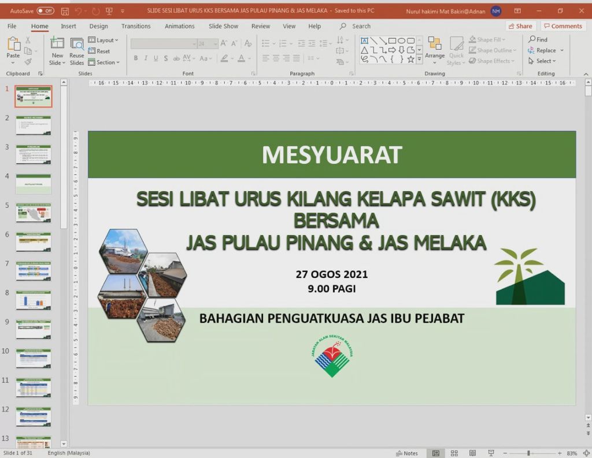The image size is (592, 458).
Task: Click Increase Font Size icon
Action: pos(224,43)
